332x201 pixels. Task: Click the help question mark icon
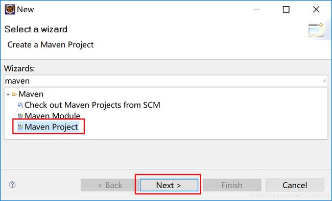[12, 185]
